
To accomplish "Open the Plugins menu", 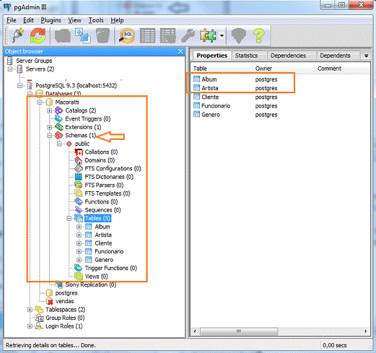I will point(51,20).
